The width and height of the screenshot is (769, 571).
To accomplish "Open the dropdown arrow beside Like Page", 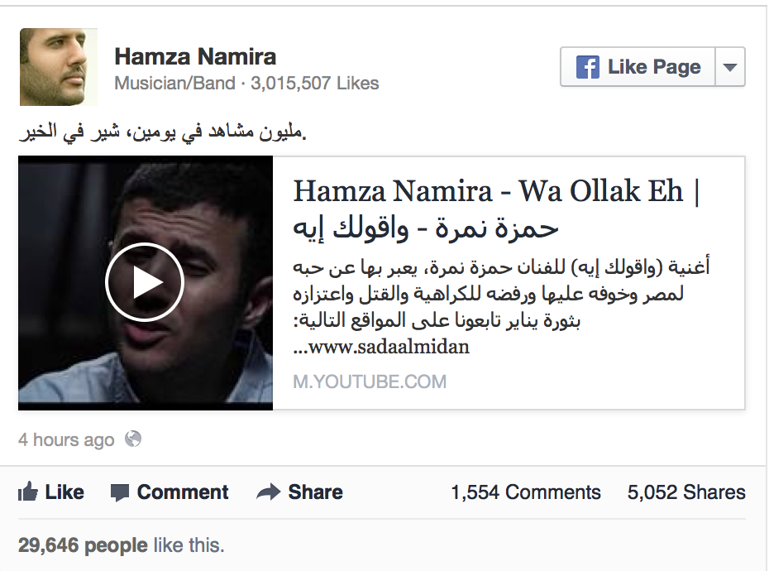I will click(x=730, y=67).
